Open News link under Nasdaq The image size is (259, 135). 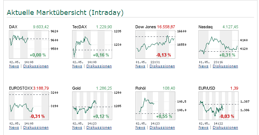click(x=203, y=66)
